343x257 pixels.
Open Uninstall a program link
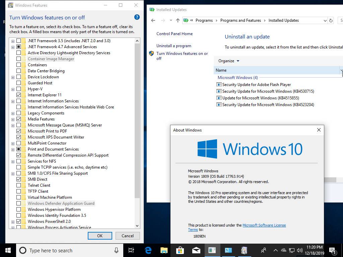pos(174,46)
